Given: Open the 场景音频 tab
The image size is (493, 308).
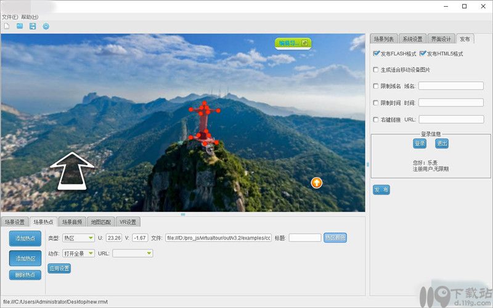Looking at the screenshot, I should pos(72,222).
